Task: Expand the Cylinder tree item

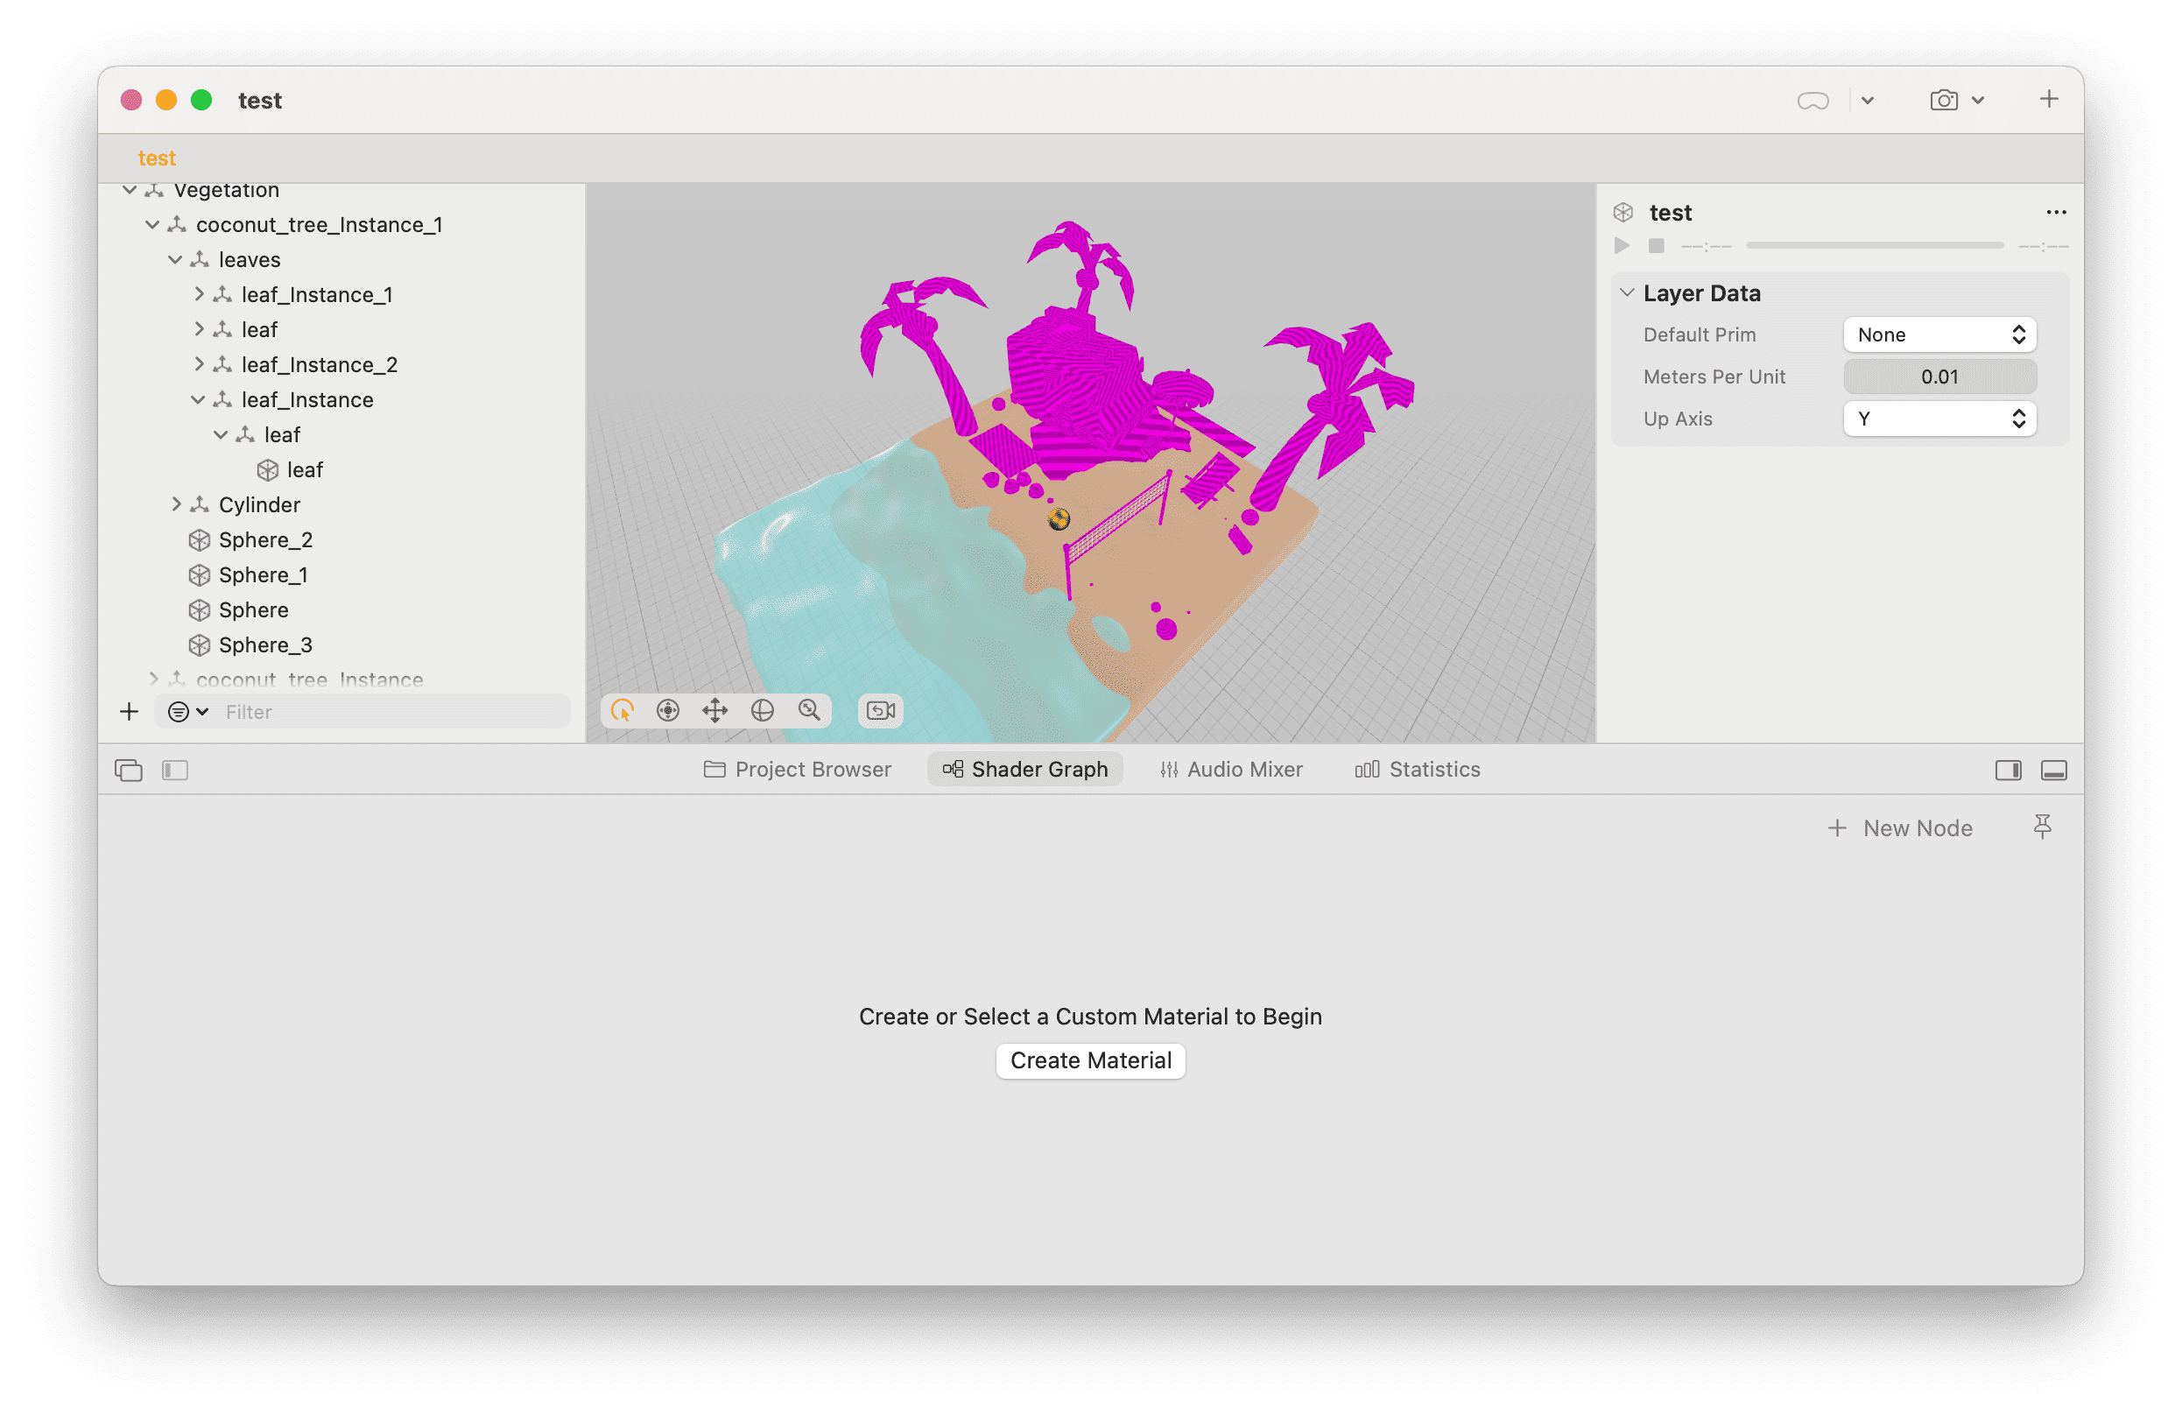Action: (x=176, y=504)
